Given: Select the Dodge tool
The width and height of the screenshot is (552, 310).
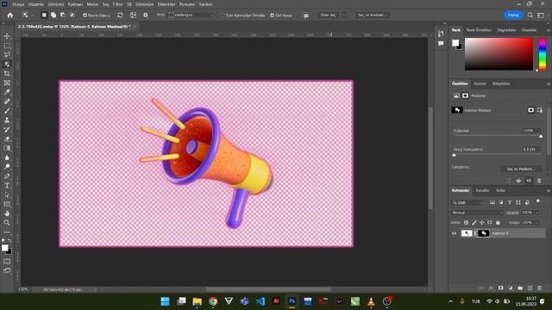Looking at the screenshot, I should [7, 166].
